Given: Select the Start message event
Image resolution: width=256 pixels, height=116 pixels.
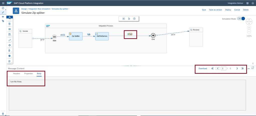Looking at the screenshot, I should click(54, 37).
